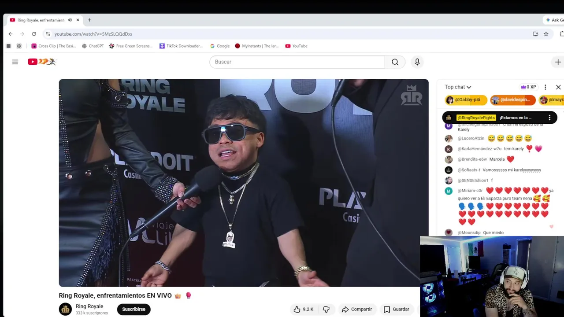
Task: Open Google bookmark
Action: [220, 46]
